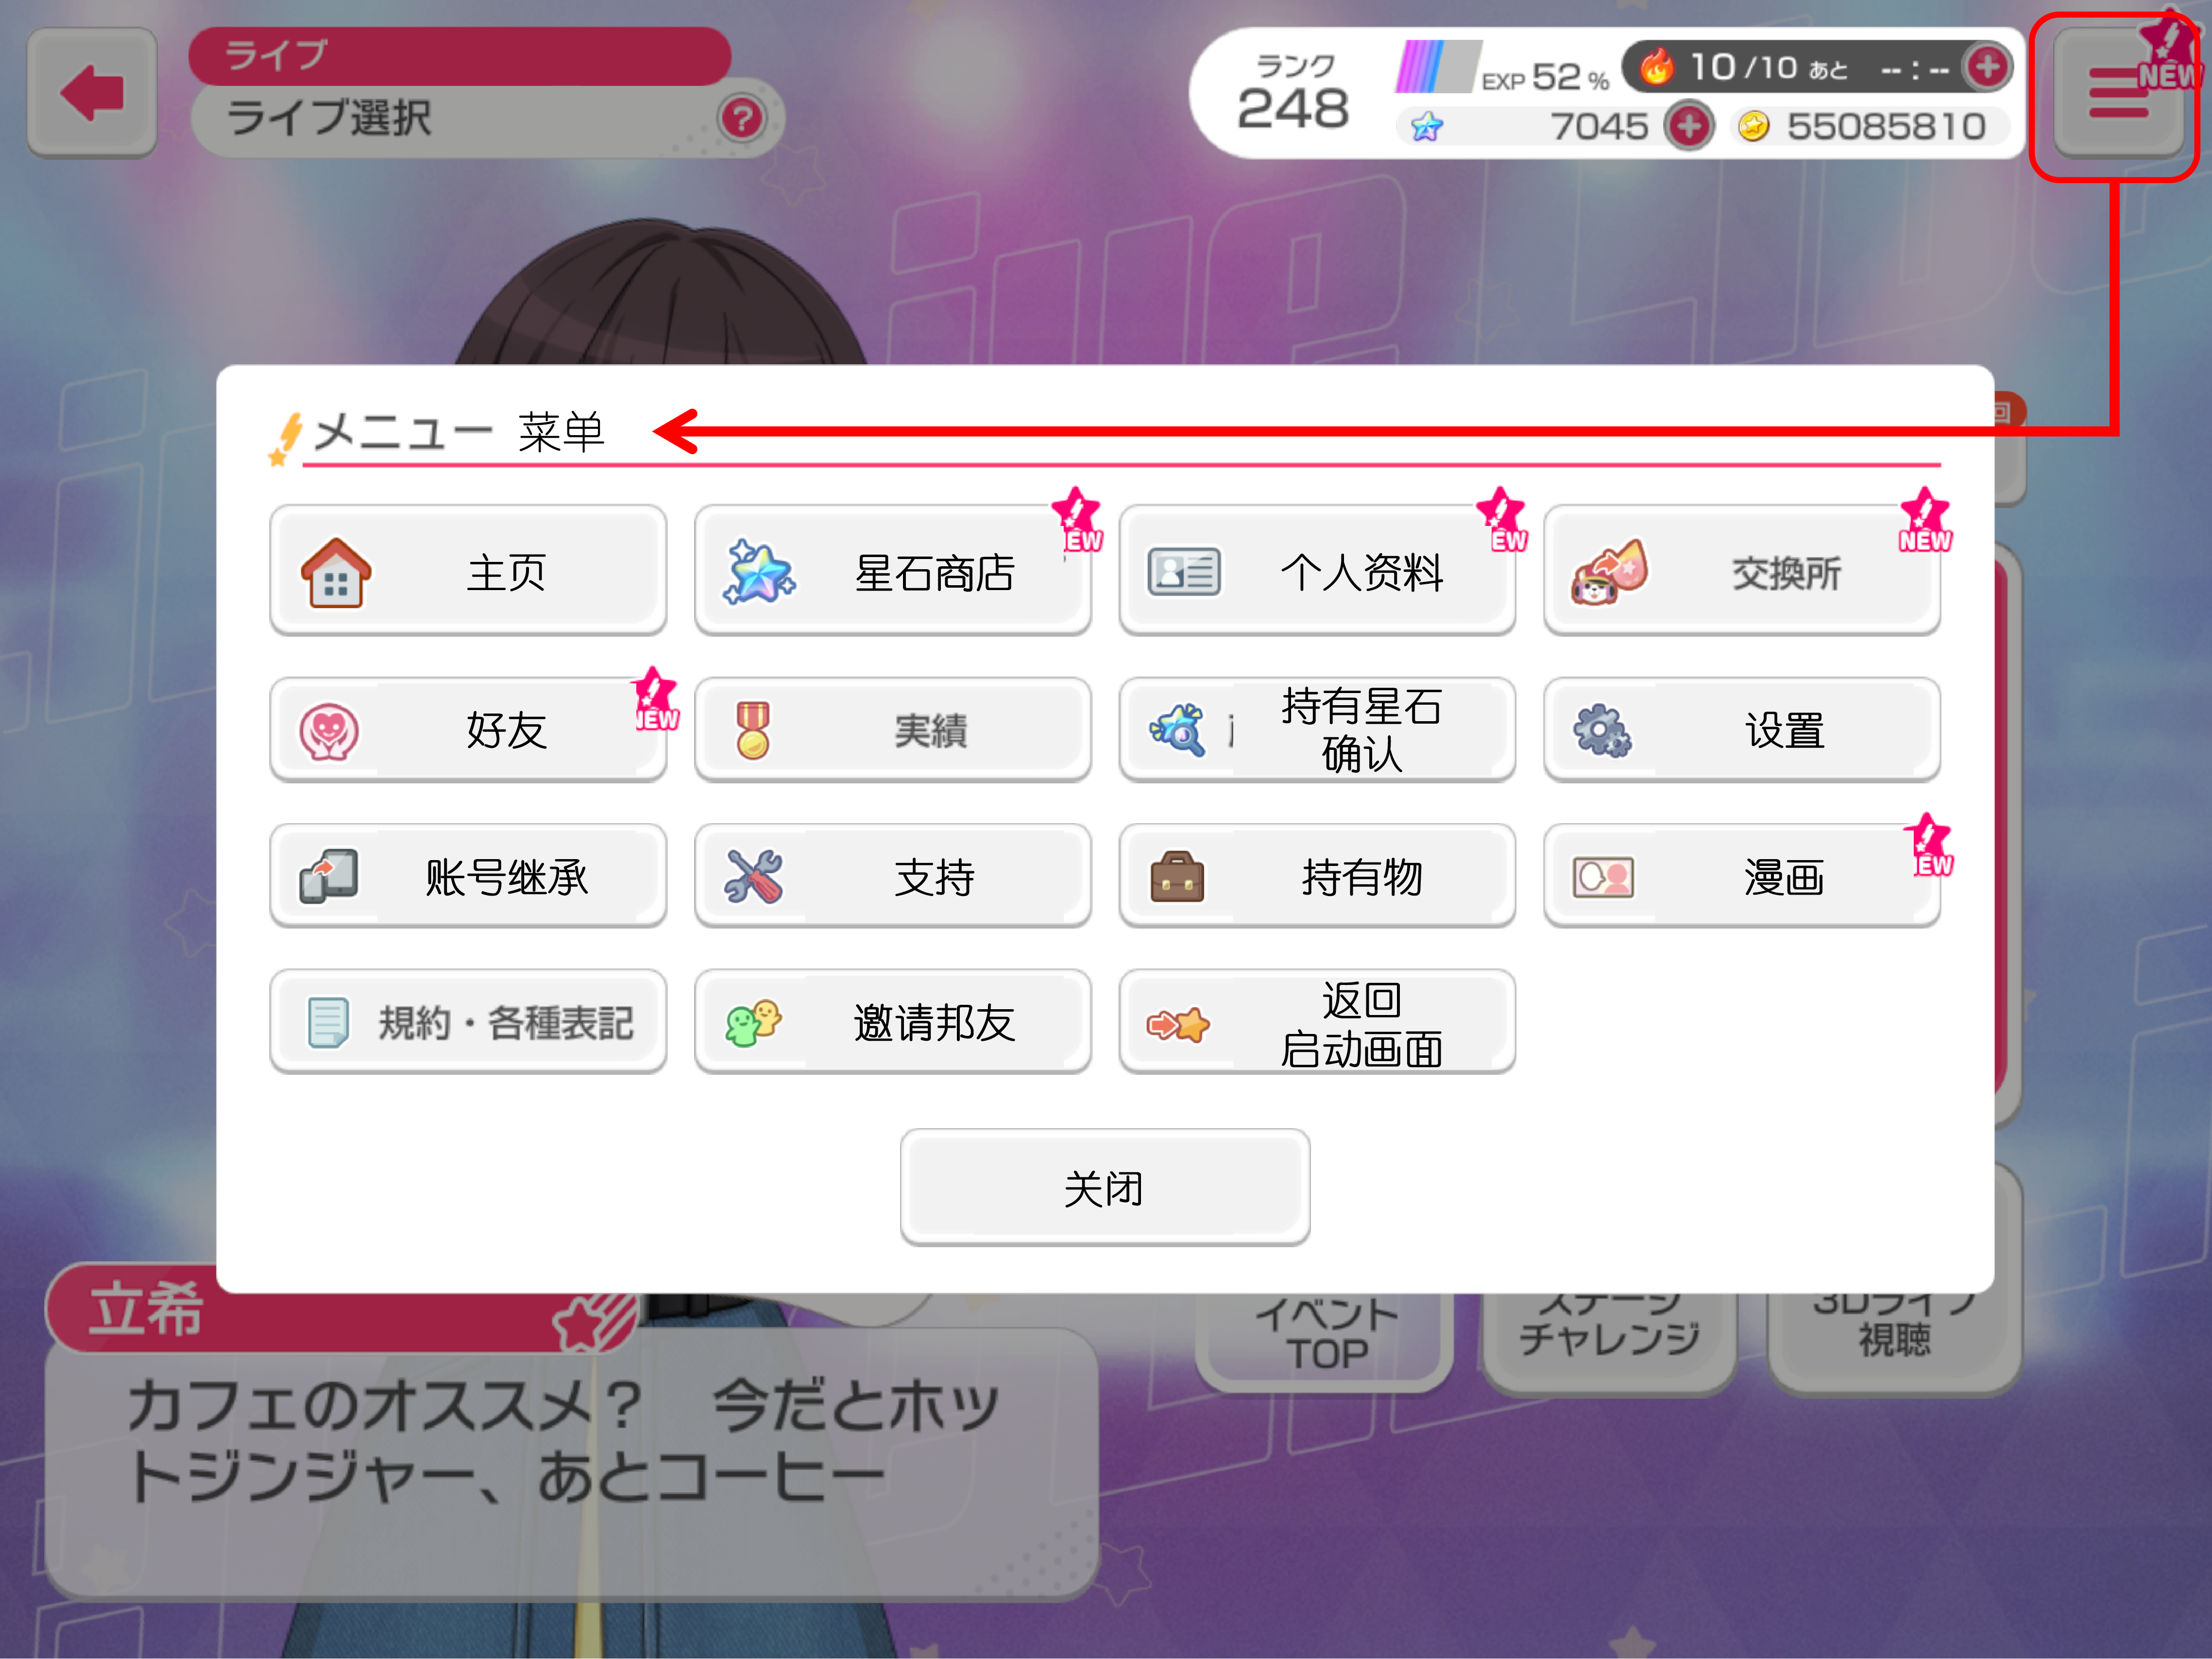Image resolution: width=2212 pixels, height=1659 pixels.
Task: Click the briefcase icon for 持有物
Action: click(1177, 876)
